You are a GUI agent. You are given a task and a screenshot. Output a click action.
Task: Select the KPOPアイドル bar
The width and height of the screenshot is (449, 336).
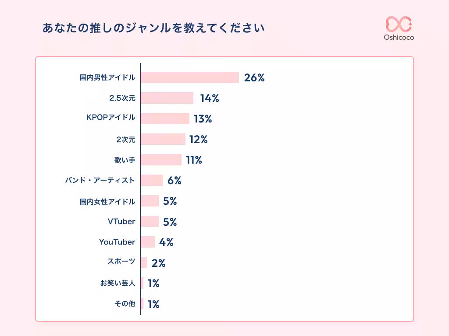coord(165,119)
